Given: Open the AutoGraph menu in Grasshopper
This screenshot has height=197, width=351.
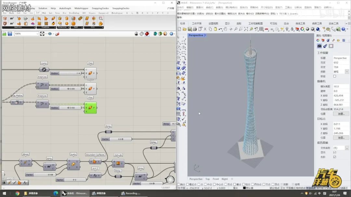Looking at the screenshot, I should (x=65, y=8).
